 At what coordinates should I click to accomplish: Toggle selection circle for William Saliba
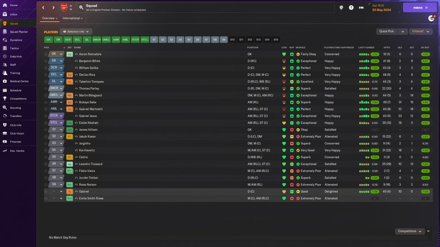click(46, 68)
